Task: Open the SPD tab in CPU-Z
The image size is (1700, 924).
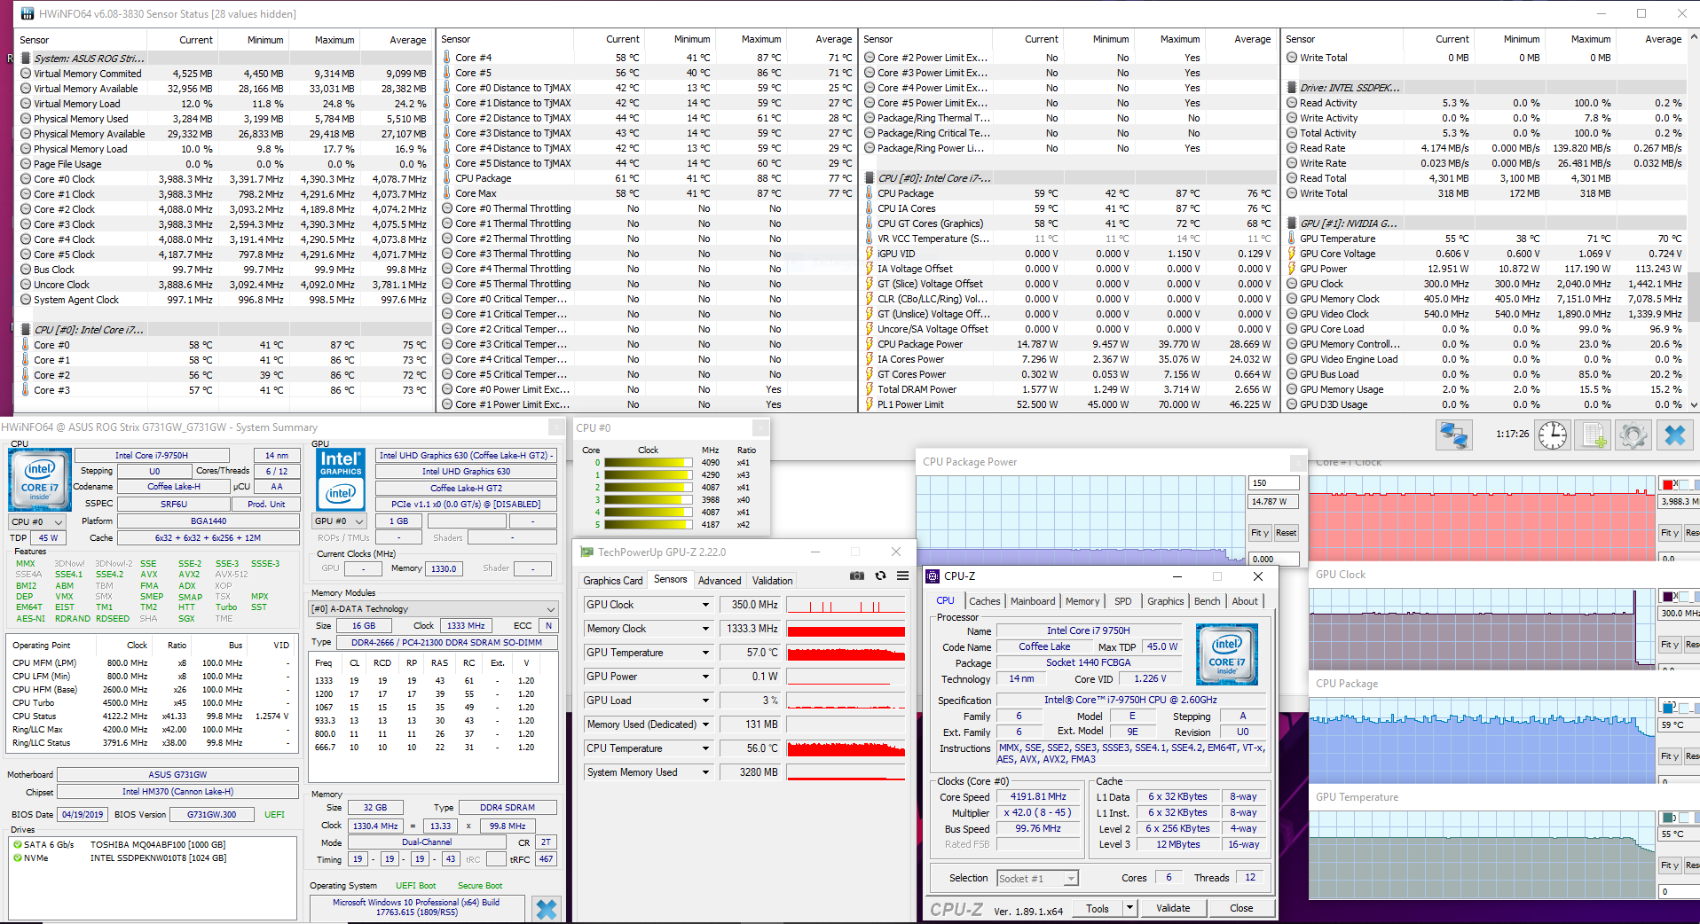Action: point(1122,601)
